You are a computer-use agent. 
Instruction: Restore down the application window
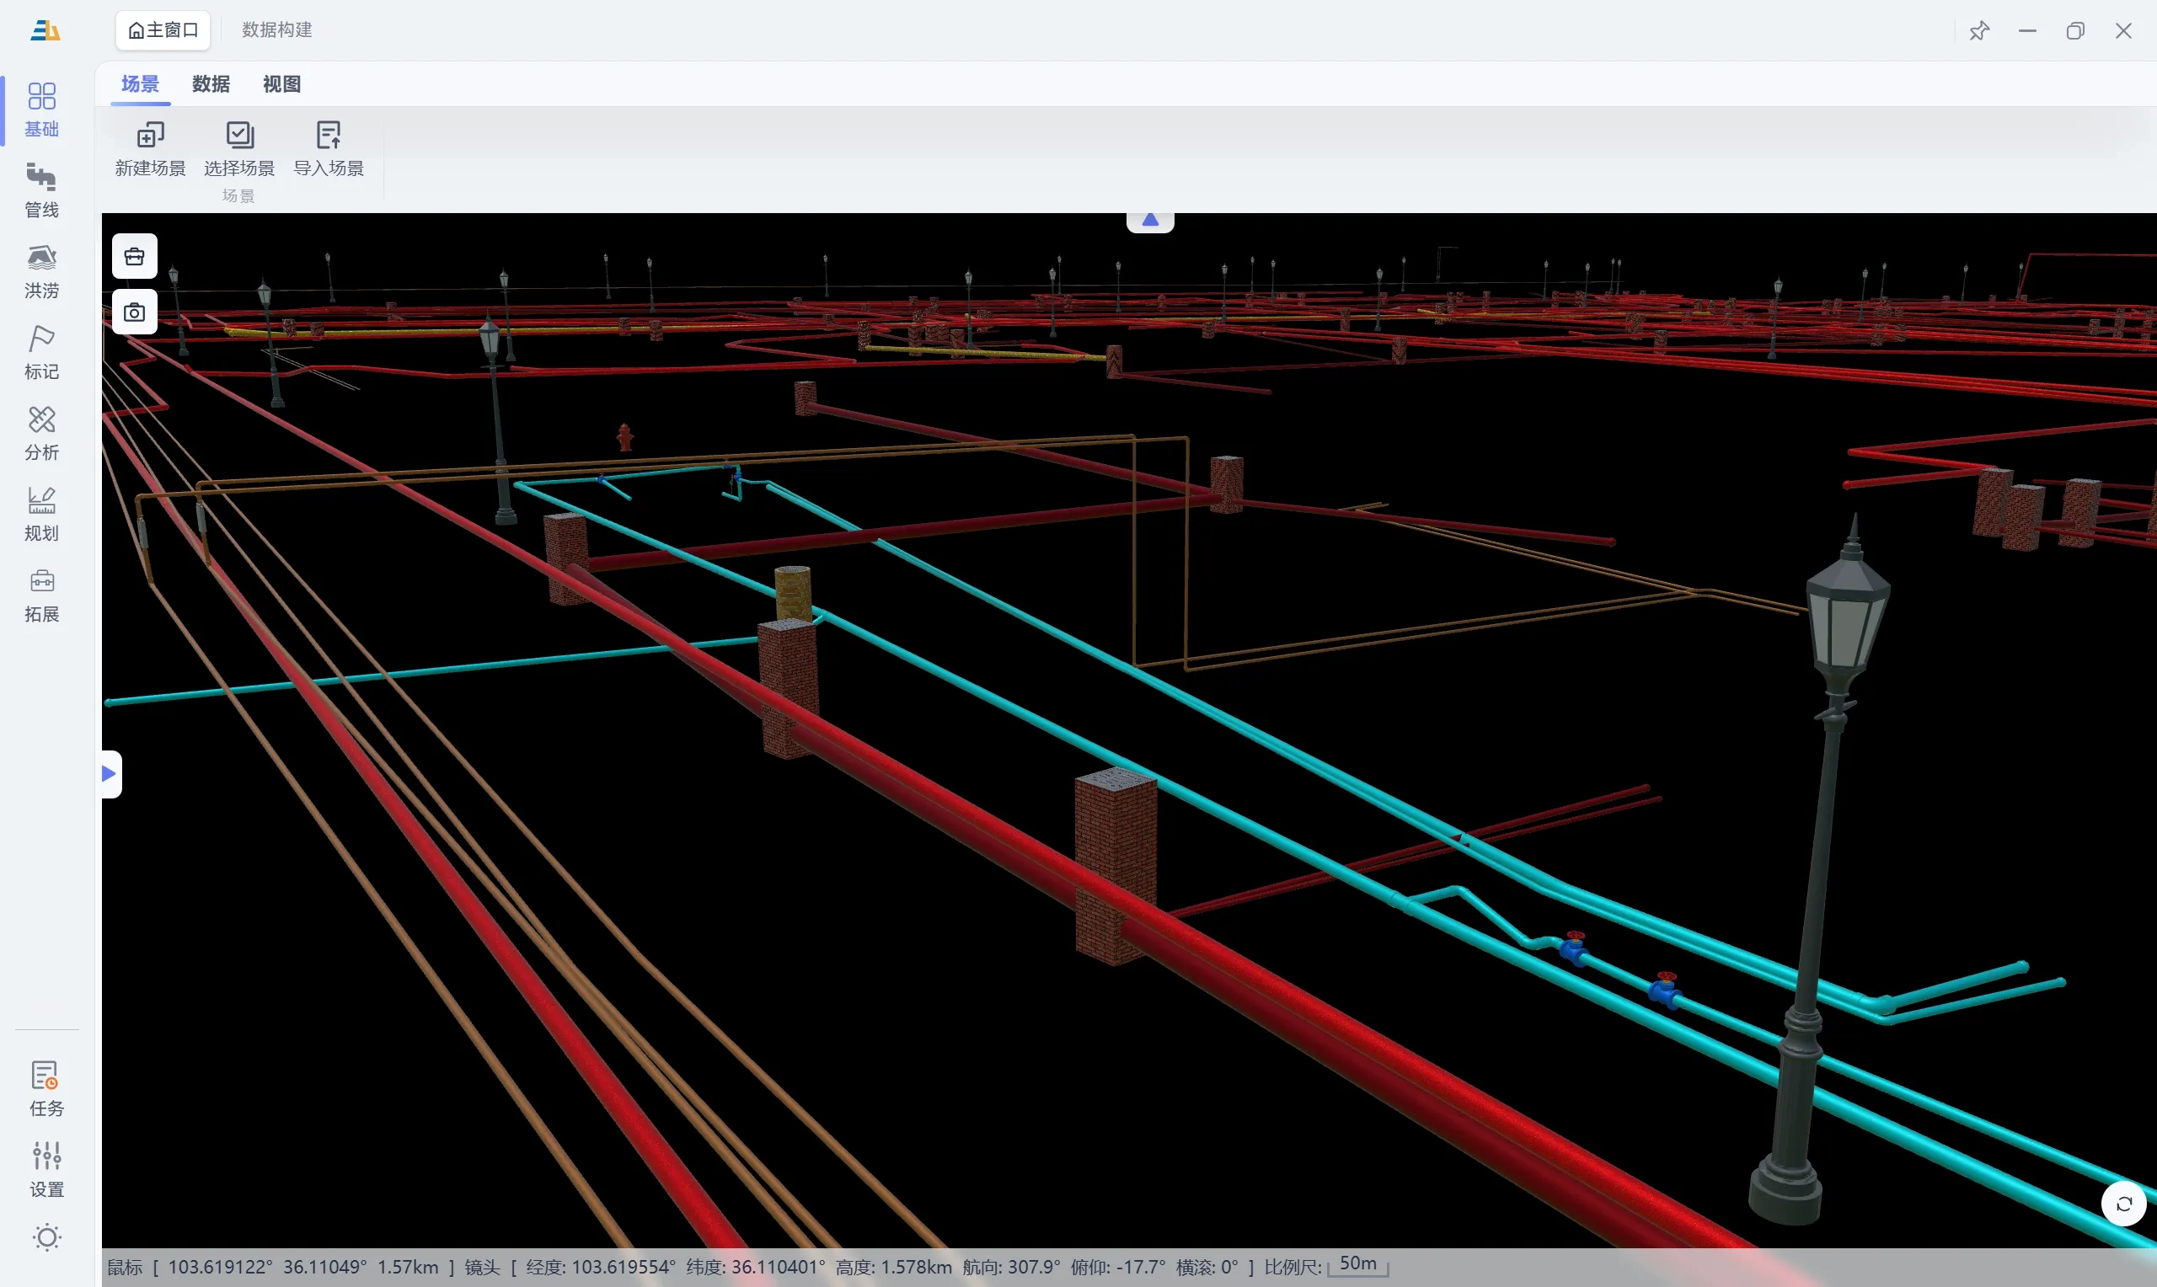[2074, 31]
